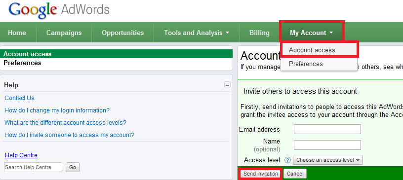Collapse the Help panel with the minus icon
This screenshot has height=180, width=403.
(x=227, y=84)
